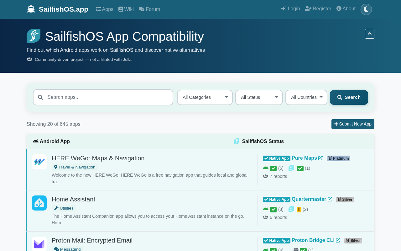Click the 5 reports text
The width and height of the screenshot is (401, 251).
pos(279,217)
